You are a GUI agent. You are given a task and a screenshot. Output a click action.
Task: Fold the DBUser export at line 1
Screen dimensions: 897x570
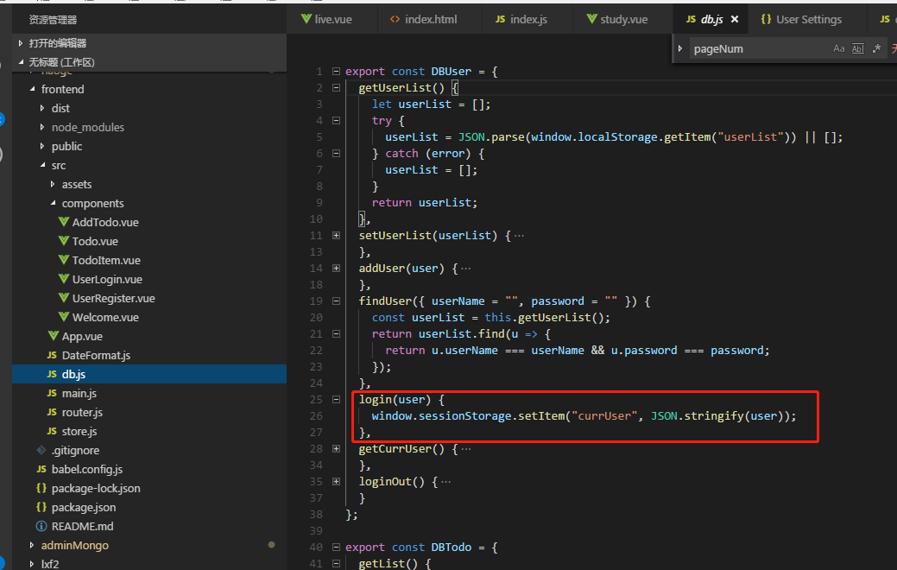tap(336, 72)
